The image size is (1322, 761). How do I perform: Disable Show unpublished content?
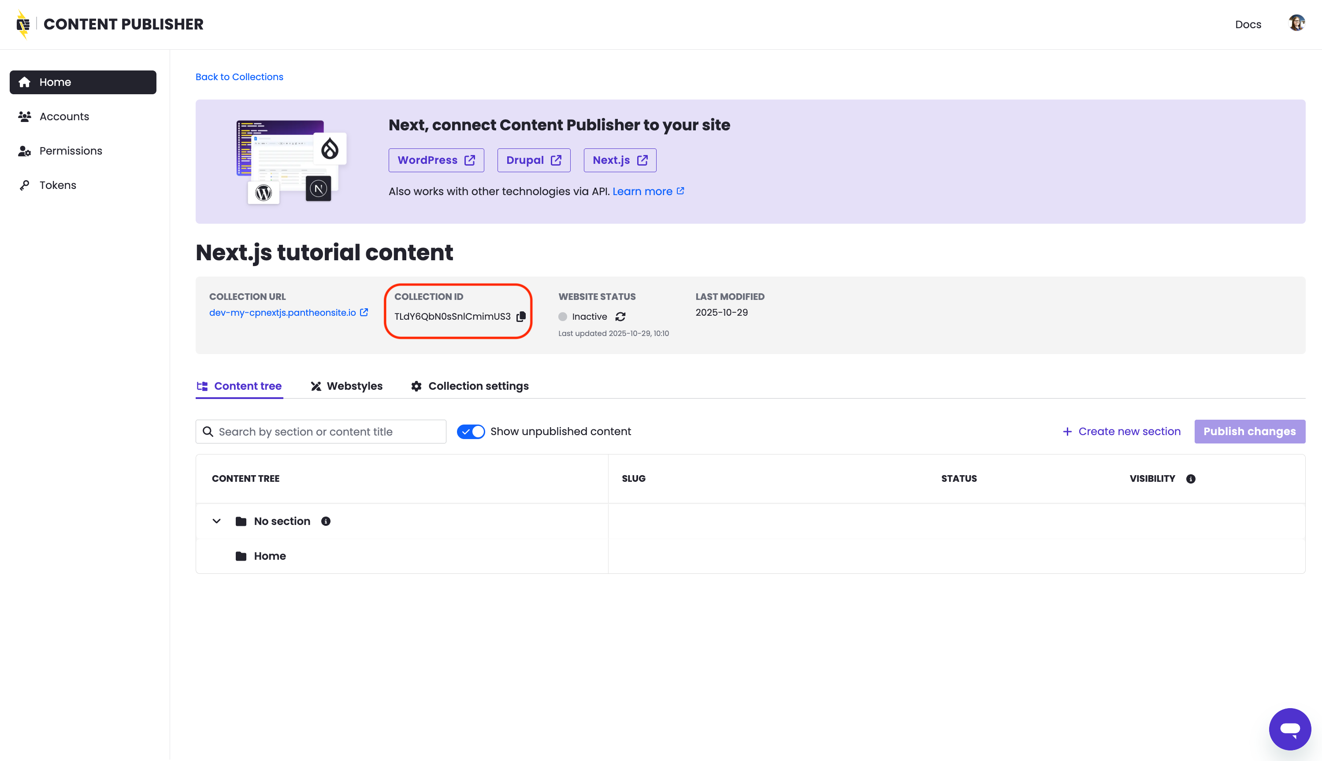tap(470, 431)
